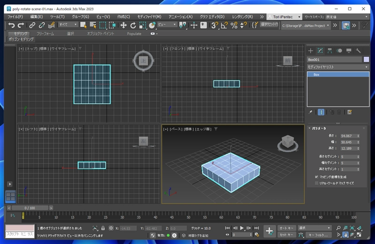The height and width of the screenshot is (244, 375).
Task: Enable the mapping coordinates checkbox
Action: 316,177
